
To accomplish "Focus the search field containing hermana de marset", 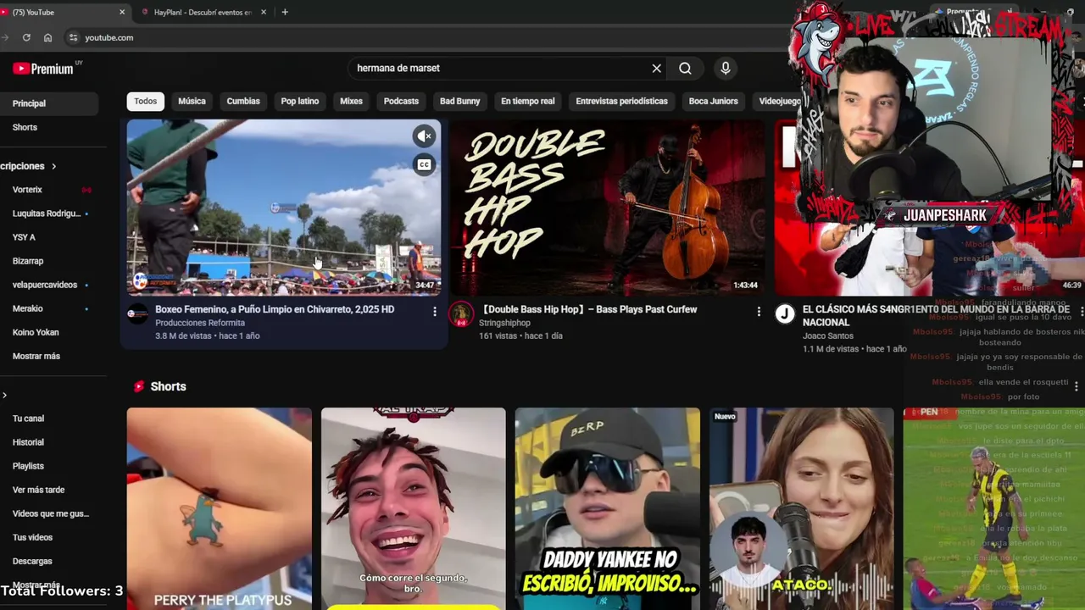I will [x=500, y=69].
